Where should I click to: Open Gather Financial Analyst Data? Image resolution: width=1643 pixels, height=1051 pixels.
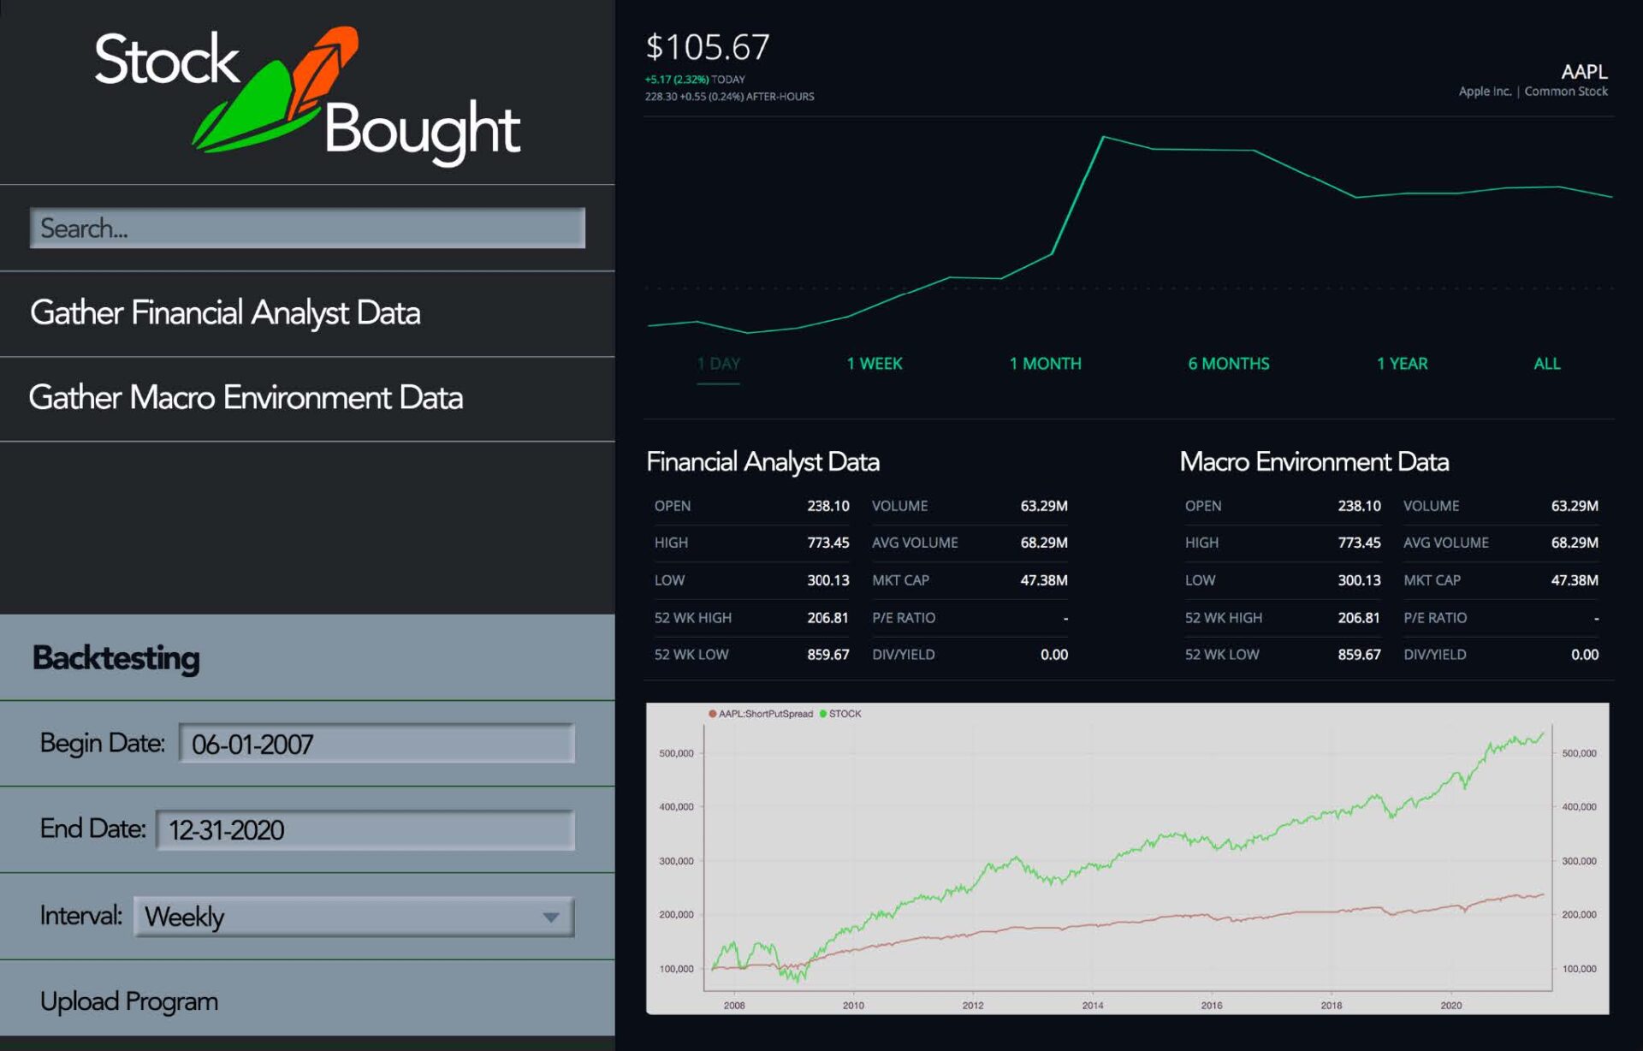[226, 313]
